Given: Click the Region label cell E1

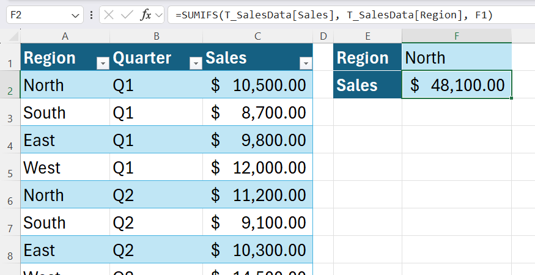Looking at the screenshot, I should 368,57.
